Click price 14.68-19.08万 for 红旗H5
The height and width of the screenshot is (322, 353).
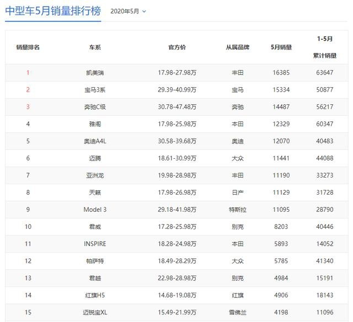[177, 295]
